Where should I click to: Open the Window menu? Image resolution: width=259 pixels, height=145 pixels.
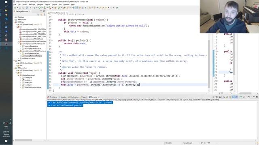point(66,4)
